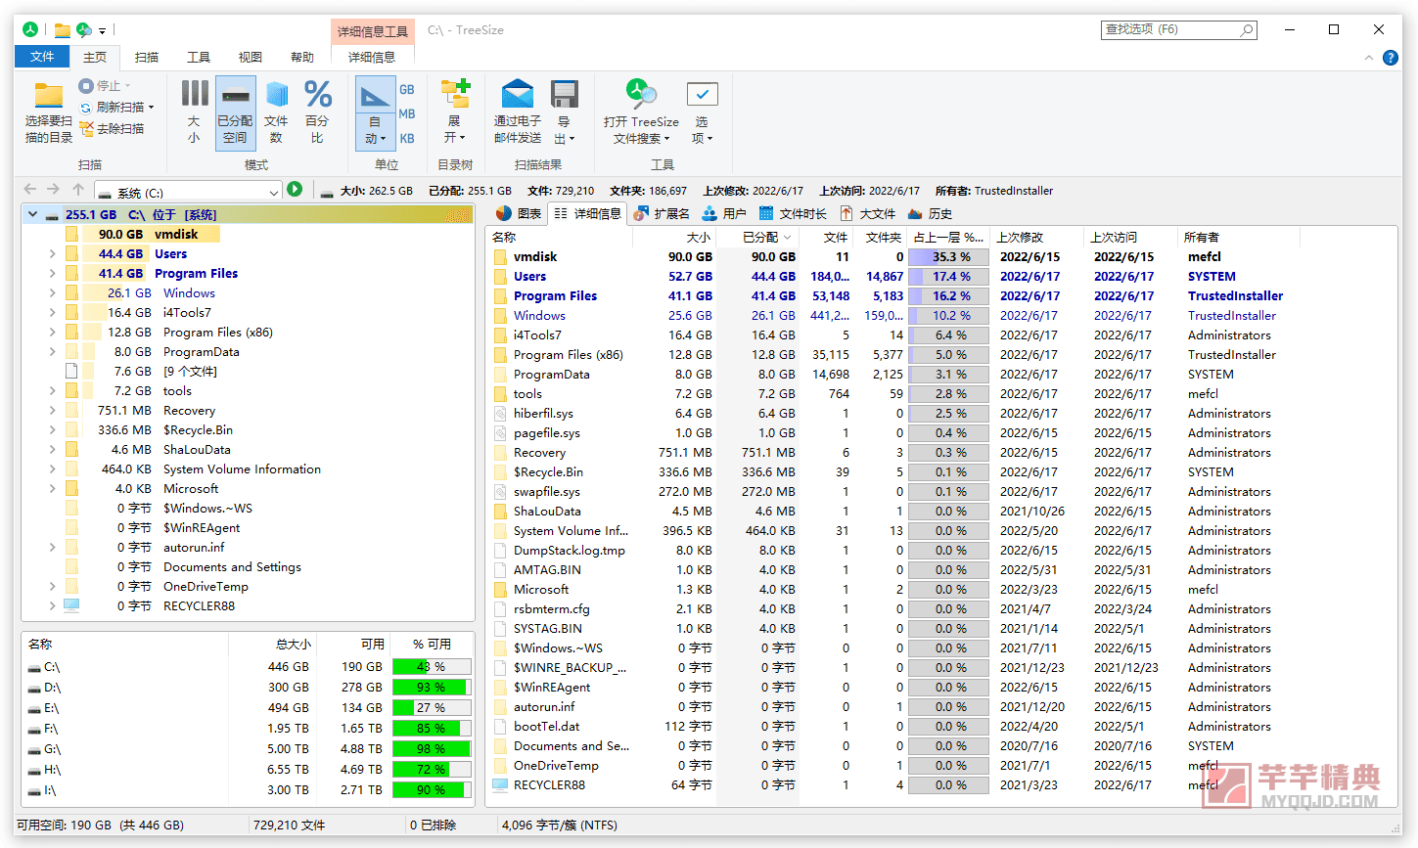Image resolution: width=1418 pixels, height=848 pixels.
Task: Select vmdisk in the folder tree
Action: tap(176, 234)
